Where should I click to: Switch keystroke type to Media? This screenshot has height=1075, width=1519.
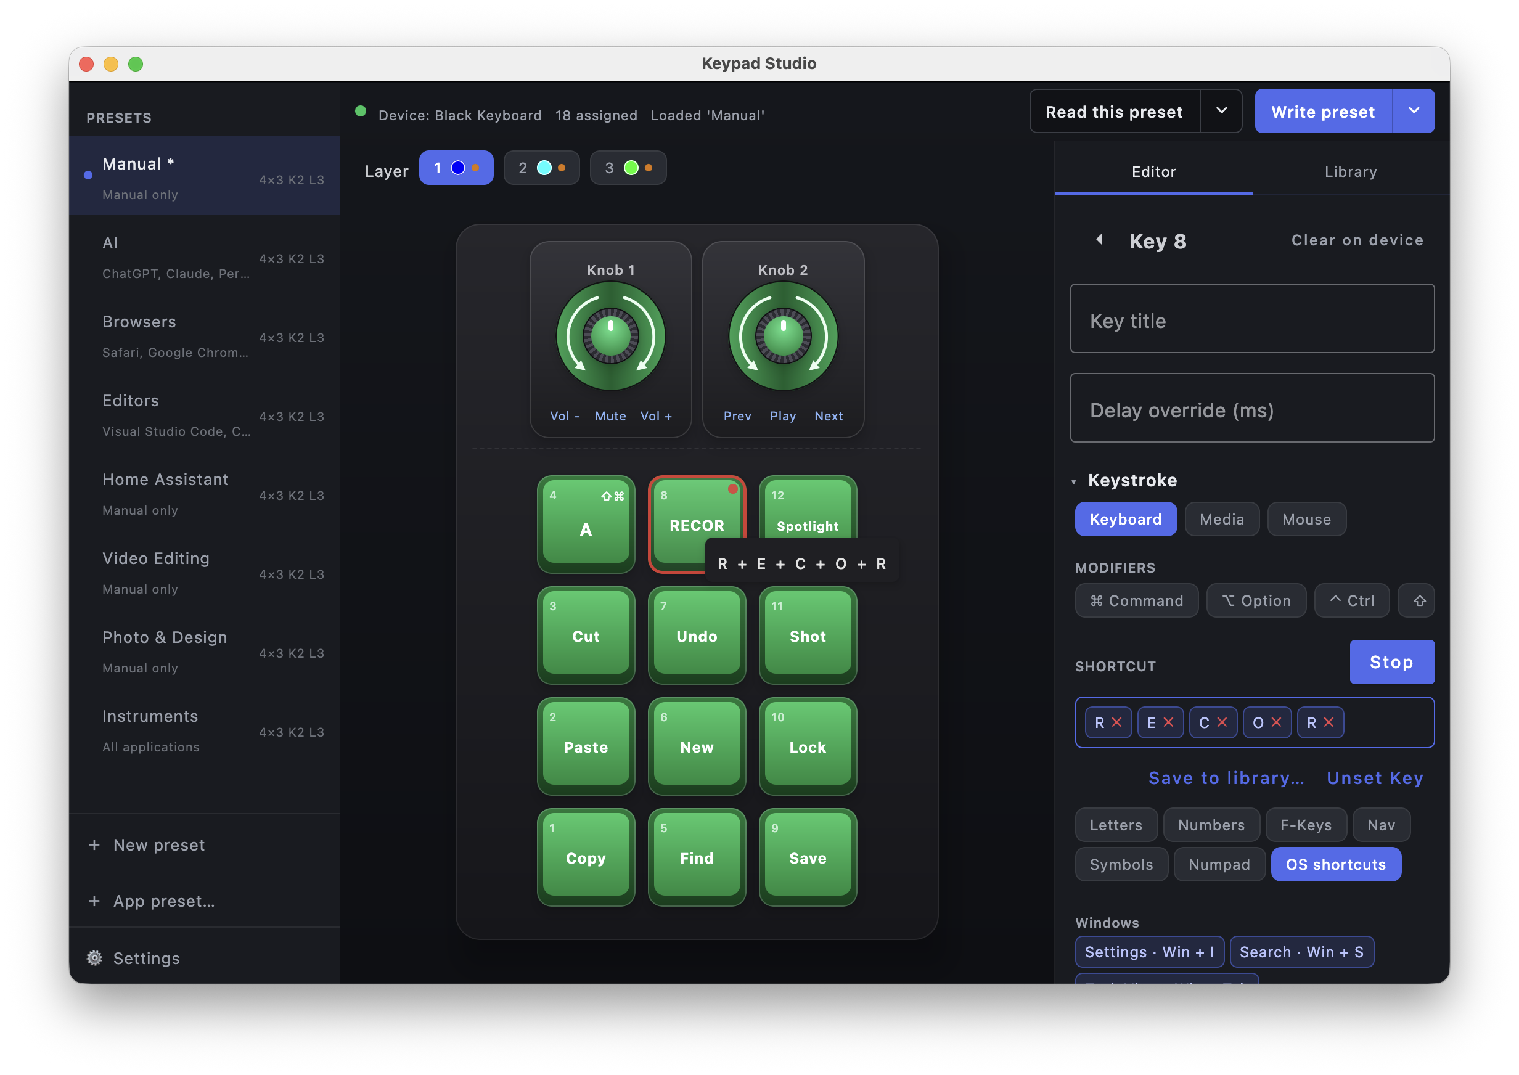(x=1221, y=519)
